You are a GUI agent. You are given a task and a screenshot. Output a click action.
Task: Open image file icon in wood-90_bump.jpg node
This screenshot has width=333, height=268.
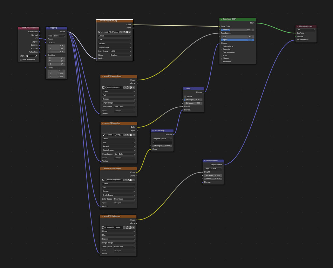tap(131, 135)
